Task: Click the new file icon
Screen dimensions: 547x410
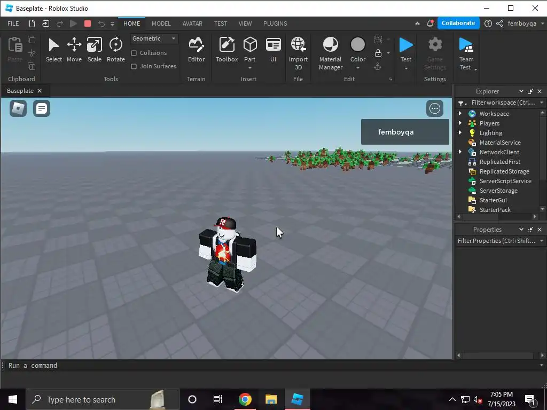Action: click(x=32, y=23)
